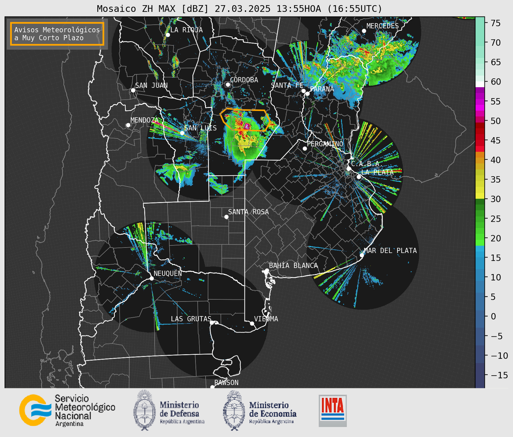Click the BAHÍA BLANCA label text

(293, 266)
